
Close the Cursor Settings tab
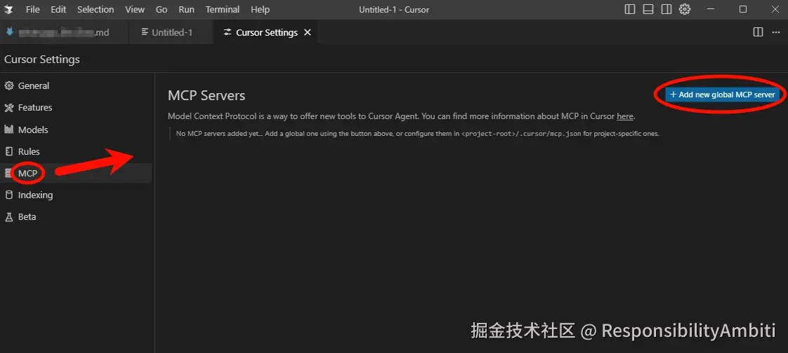[308, 32]
